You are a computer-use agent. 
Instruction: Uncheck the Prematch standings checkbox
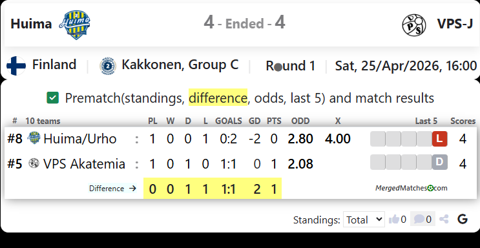(53, 98)
